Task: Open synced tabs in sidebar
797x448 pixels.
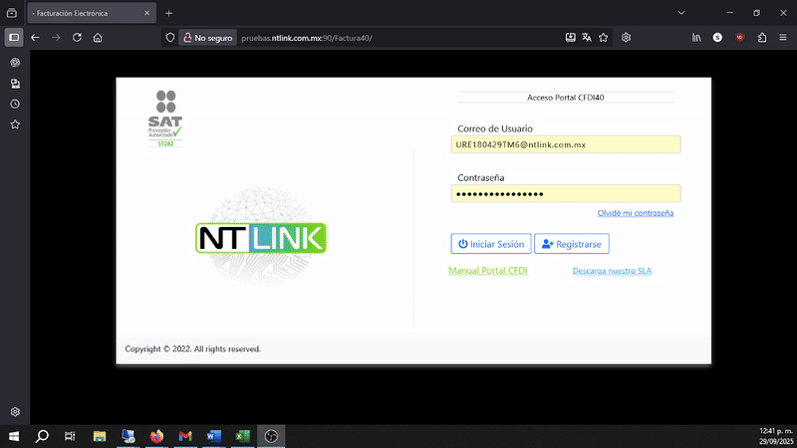Action: click(x=15, y=84)
